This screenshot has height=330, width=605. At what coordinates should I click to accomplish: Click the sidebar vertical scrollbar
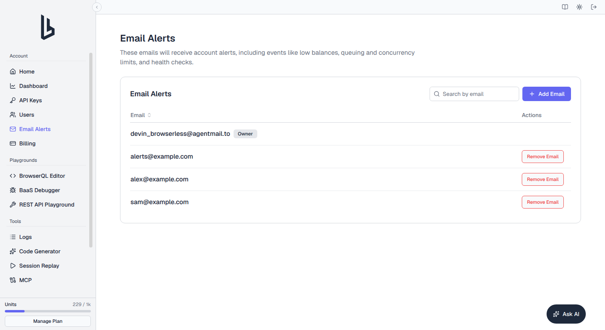(x=91, y=150)
